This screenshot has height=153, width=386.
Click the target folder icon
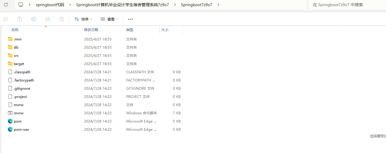tap(10, 64)
